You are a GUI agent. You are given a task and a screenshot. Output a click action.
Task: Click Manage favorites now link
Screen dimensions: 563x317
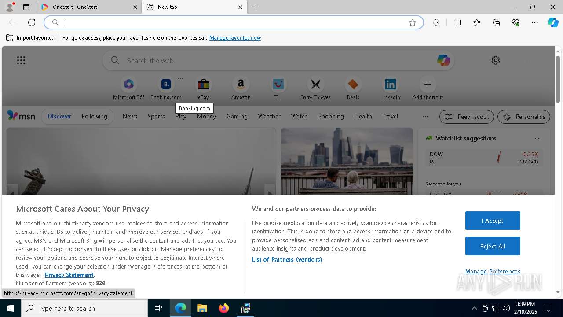coord(235,38)
